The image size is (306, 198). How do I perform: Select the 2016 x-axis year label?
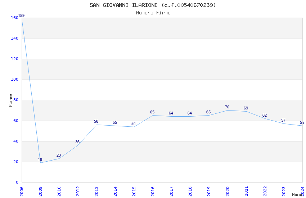click(x=153, y=192)
